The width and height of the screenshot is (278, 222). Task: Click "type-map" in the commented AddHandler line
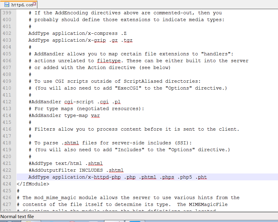76,115
